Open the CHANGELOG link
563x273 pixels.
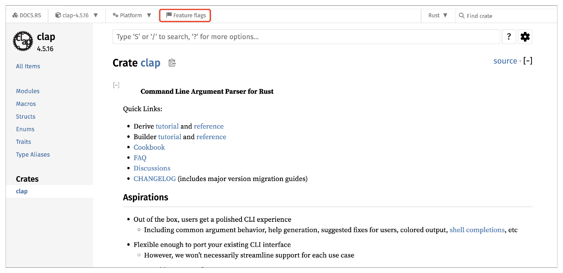point(155,179)
